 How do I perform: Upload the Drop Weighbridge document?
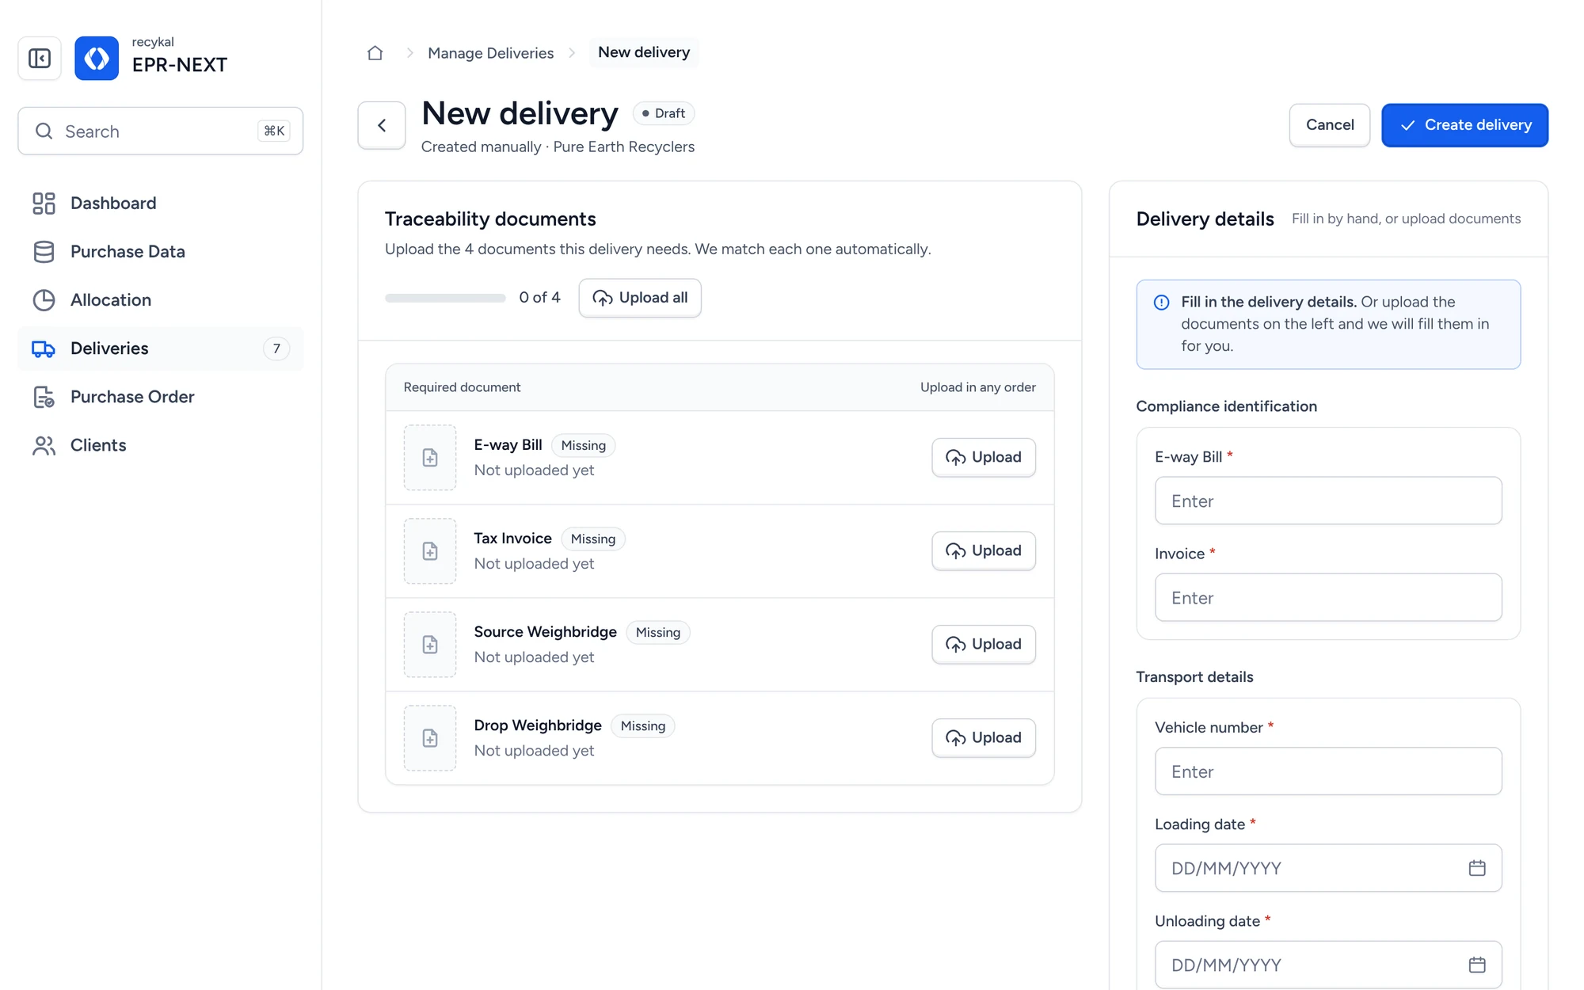(x=984, y=738)
